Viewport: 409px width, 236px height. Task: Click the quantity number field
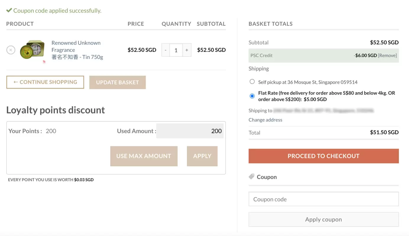176,50
